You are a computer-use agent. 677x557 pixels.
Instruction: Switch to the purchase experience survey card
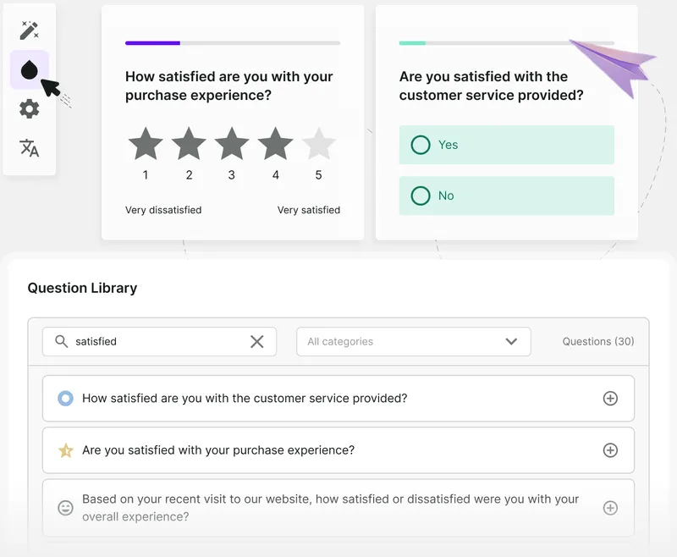233,119
